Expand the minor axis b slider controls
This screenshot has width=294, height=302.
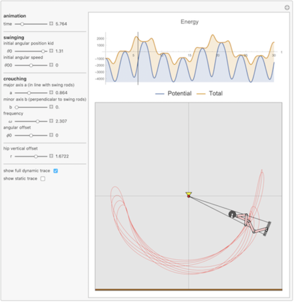pos(51,107)
